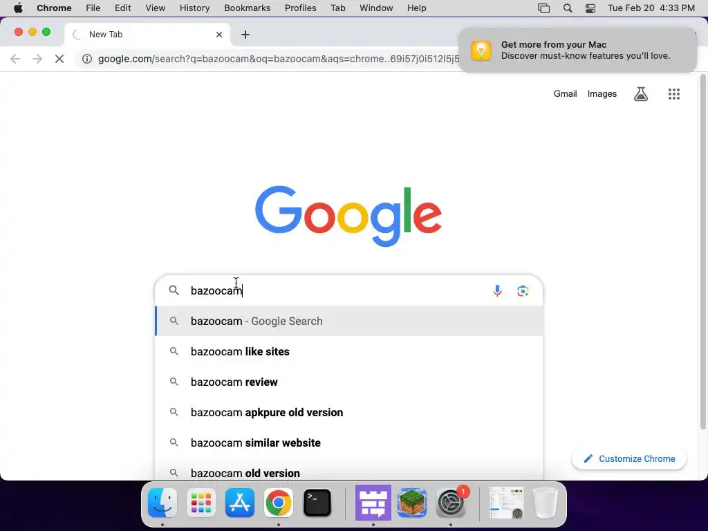View site information icon in address bar
Screen dimensions: 708x531
(x=87, y=59)
